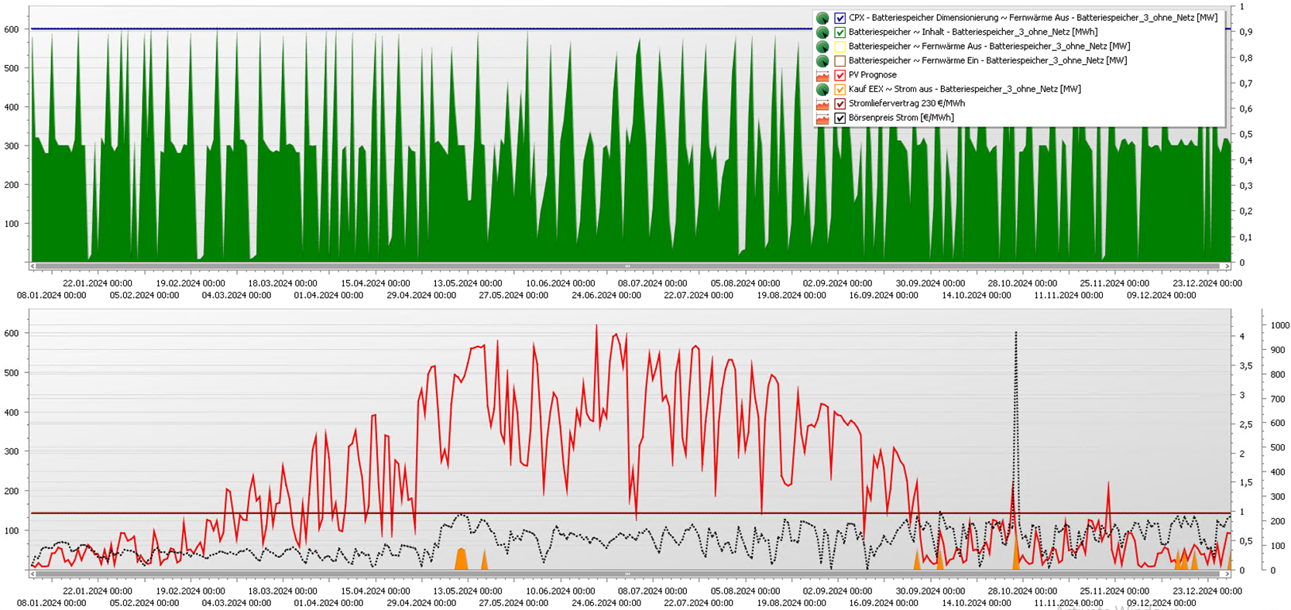Click the Stromliefervertrag 230 €/MWh legend label

tap(906, 104)
